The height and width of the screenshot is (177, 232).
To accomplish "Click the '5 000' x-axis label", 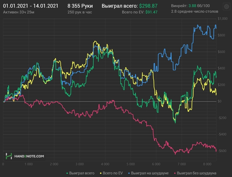I will [131, 164].
